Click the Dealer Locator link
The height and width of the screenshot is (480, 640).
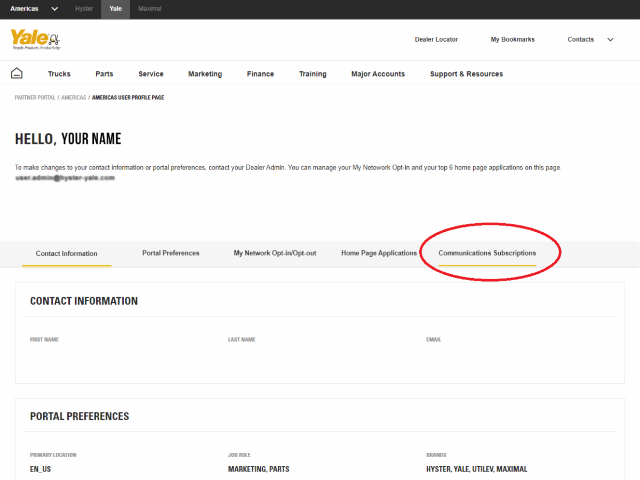pos(436,39)
